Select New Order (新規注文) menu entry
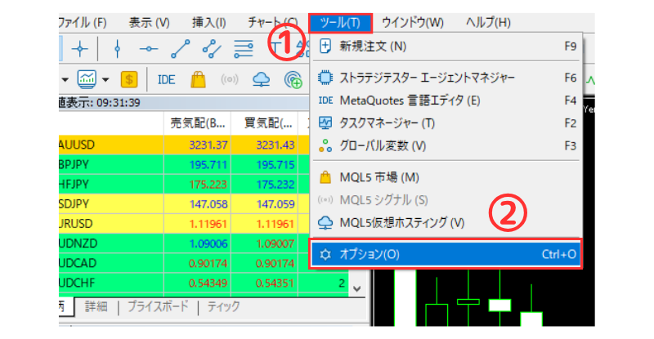 pyautogui.click(x=446, y=47)
